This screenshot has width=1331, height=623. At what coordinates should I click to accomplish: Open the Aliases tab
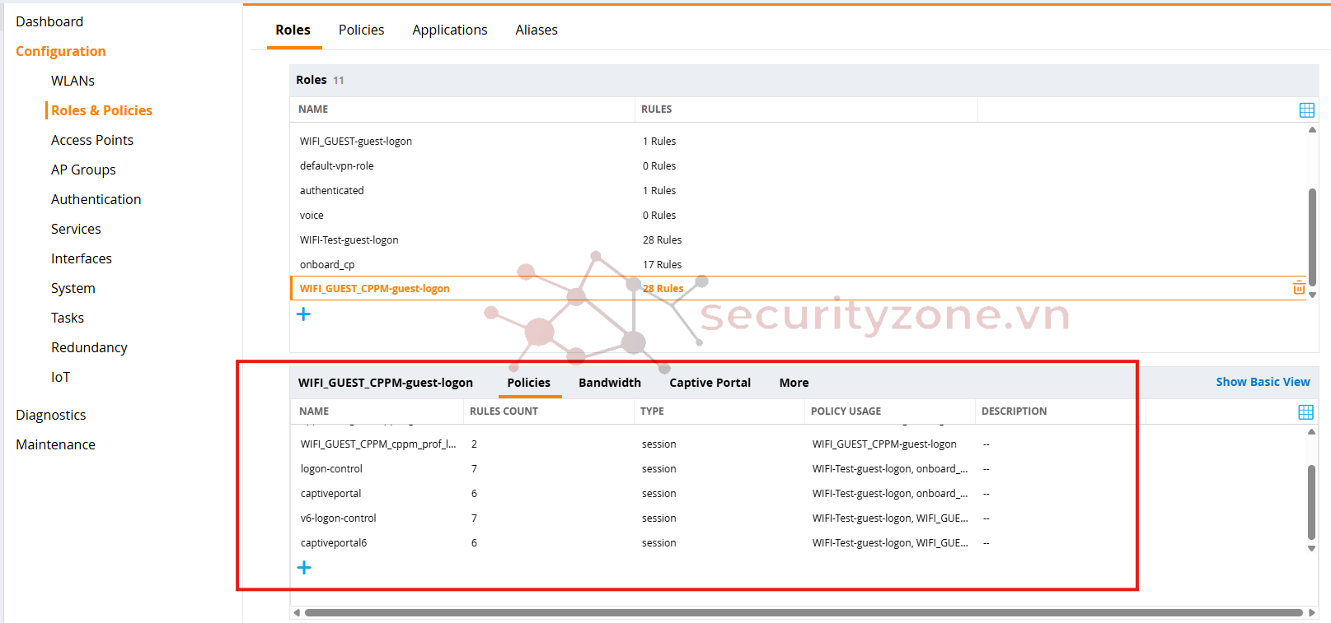pyautogui.click(x=537, y=30)
